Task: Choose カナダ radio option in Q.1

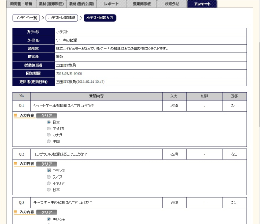Action: [x=49, y=135]
